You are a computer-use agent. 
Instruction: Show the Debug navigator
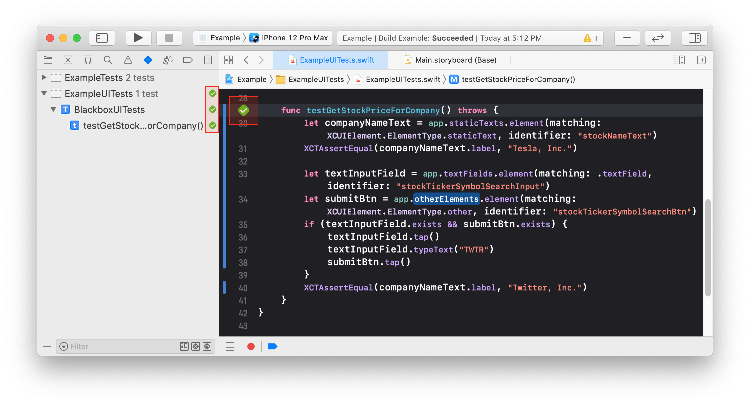pyautogui.click(x=168, y=60)
